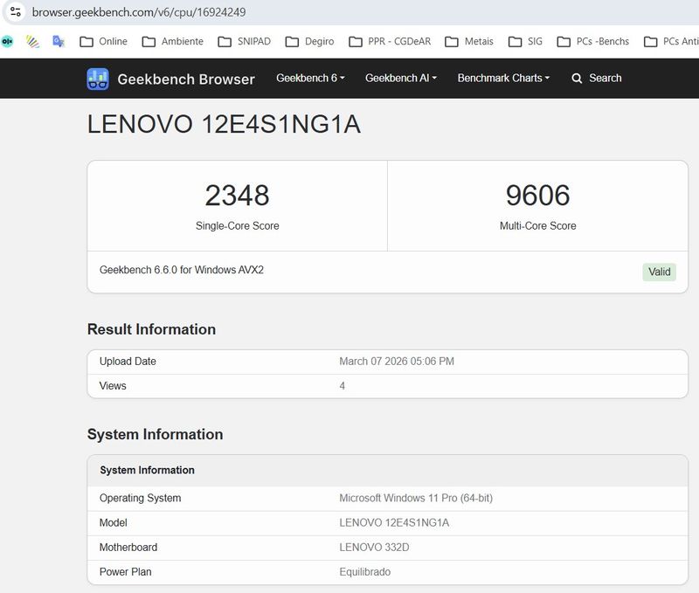Click the Geekbench Browser title link
The height and width of the screenshot is (593, 699).
186,79
